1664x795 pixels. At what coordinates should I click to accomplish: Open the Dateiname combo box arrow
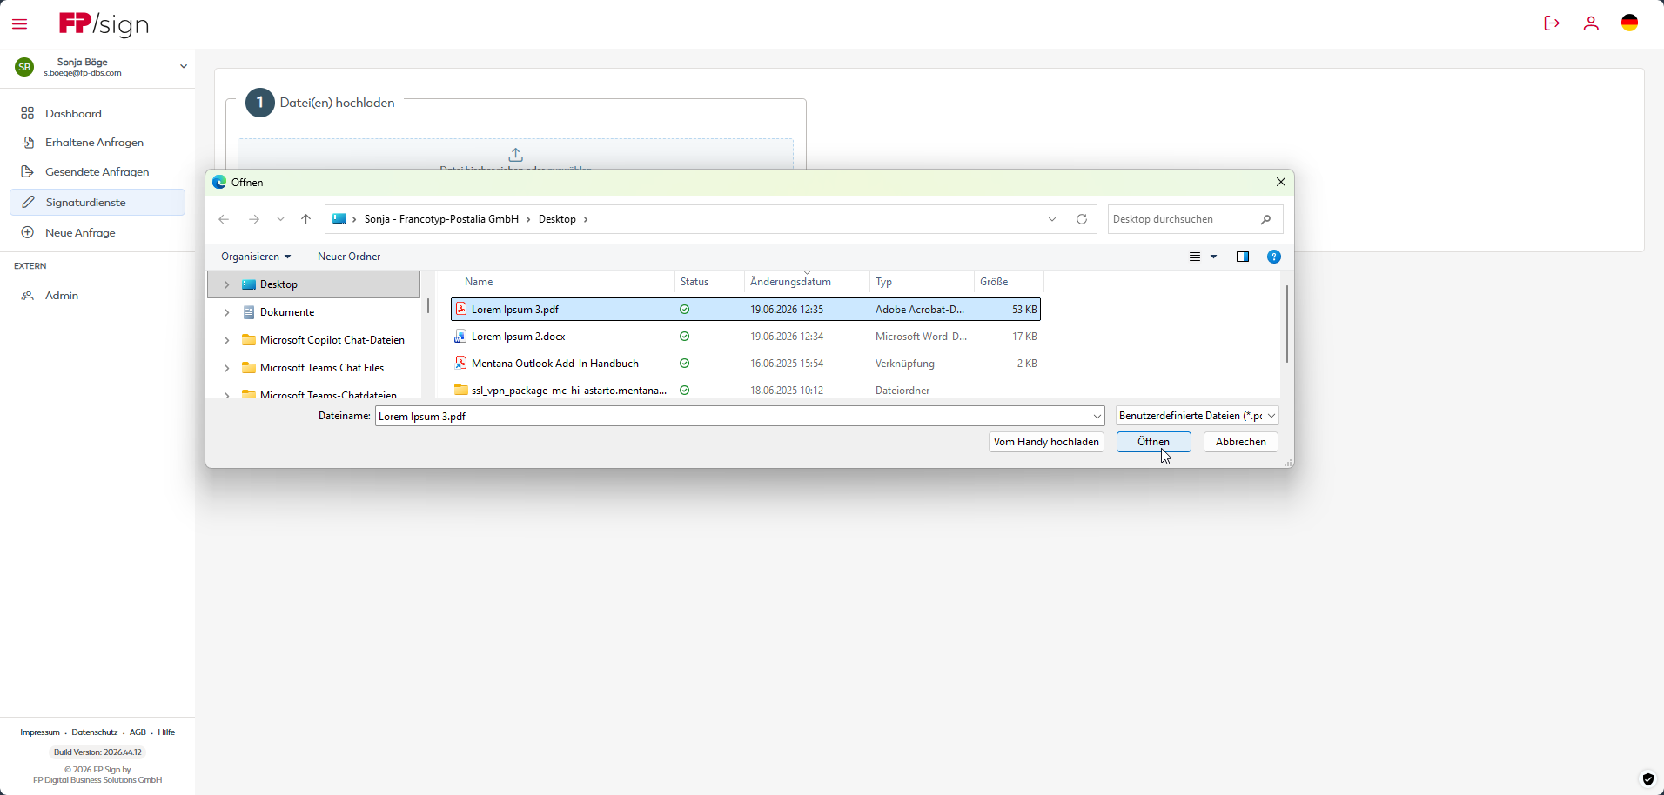point(1097,416)
